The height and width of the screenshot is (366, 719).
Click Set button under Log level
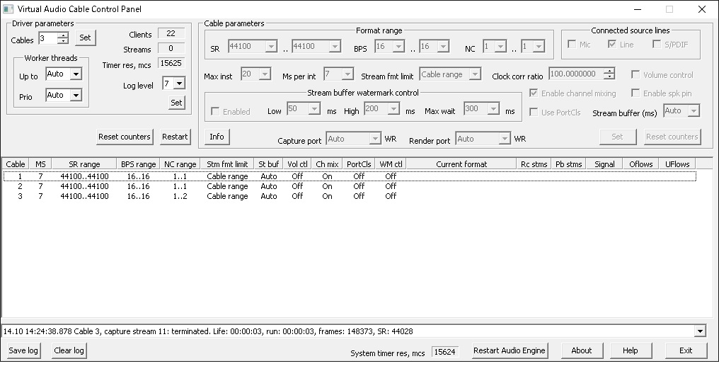coord(176,103)
